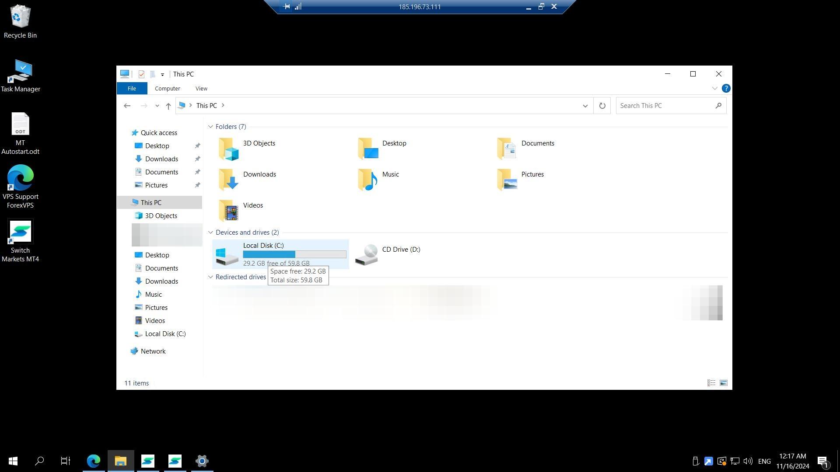840x472 pixels.
Task: Open the 3D Objects folder
Action: (x=247, y=149)
